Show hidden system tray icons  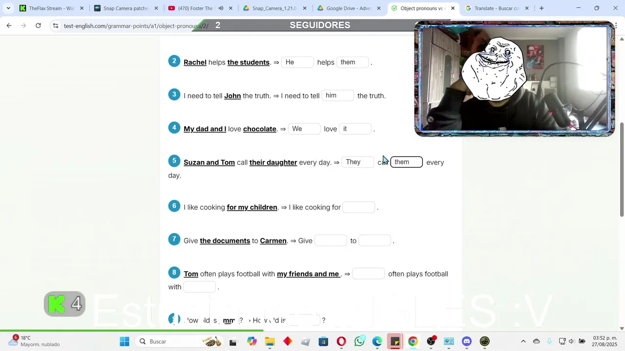pyautogui.click(x=523, y=341)
